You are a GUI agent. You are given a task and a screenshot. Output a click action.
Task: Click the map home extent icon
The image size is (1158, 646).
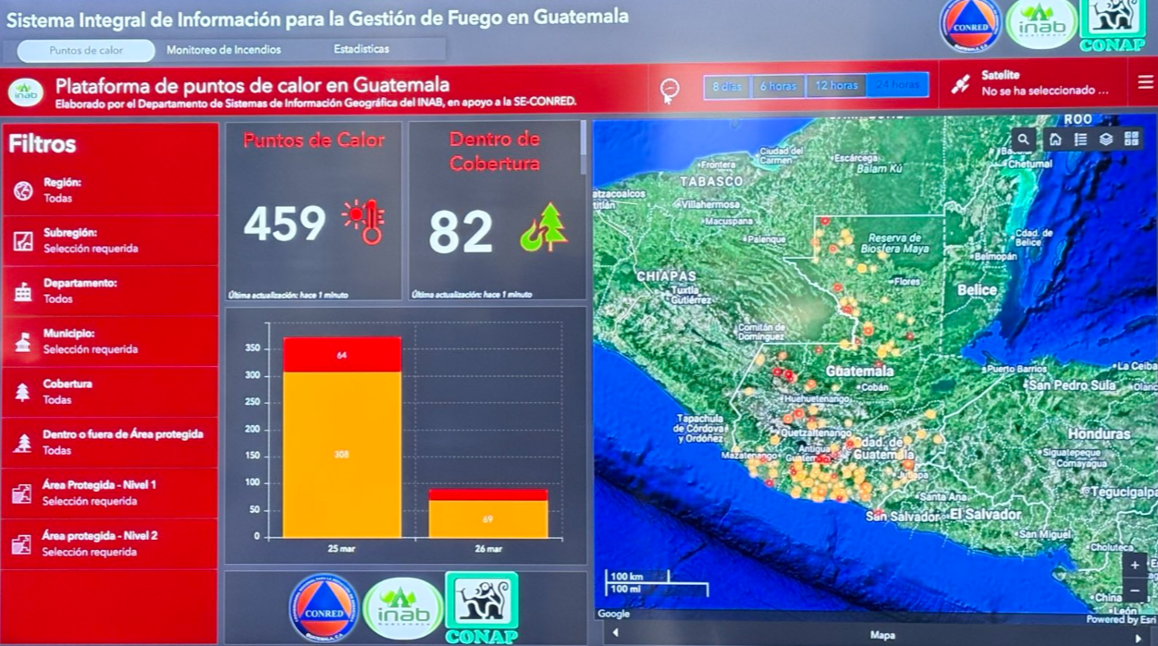(x=1055, y=140)
